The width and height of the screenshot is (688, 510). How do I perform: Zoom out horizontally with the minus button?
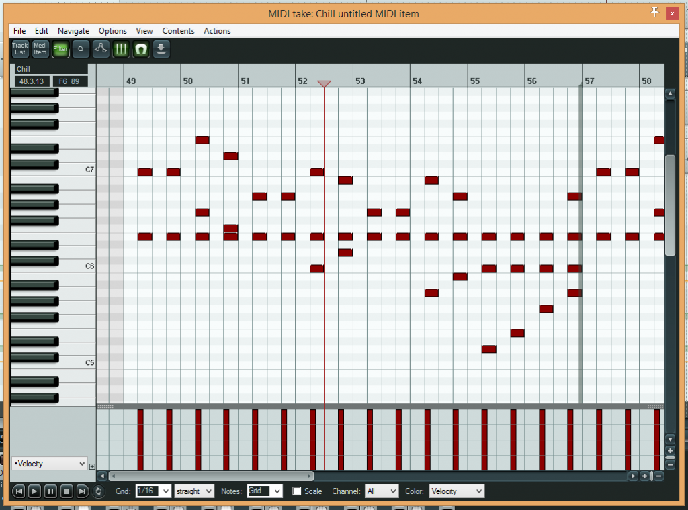658,476
